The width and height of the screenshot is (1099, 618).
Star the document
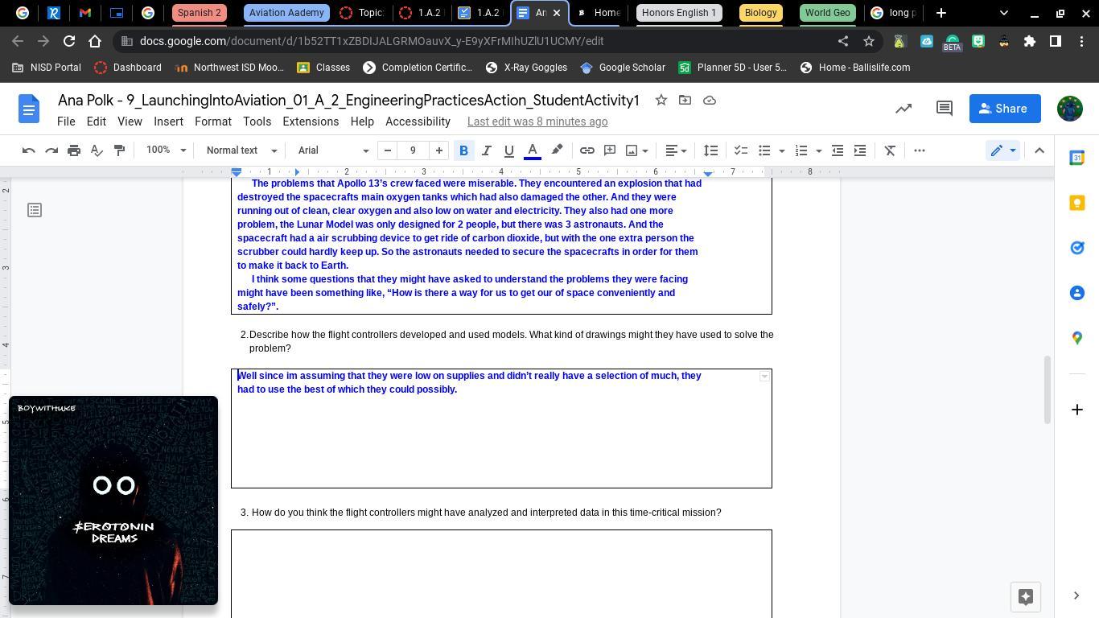pyautogui.click(x=661, y=100)
